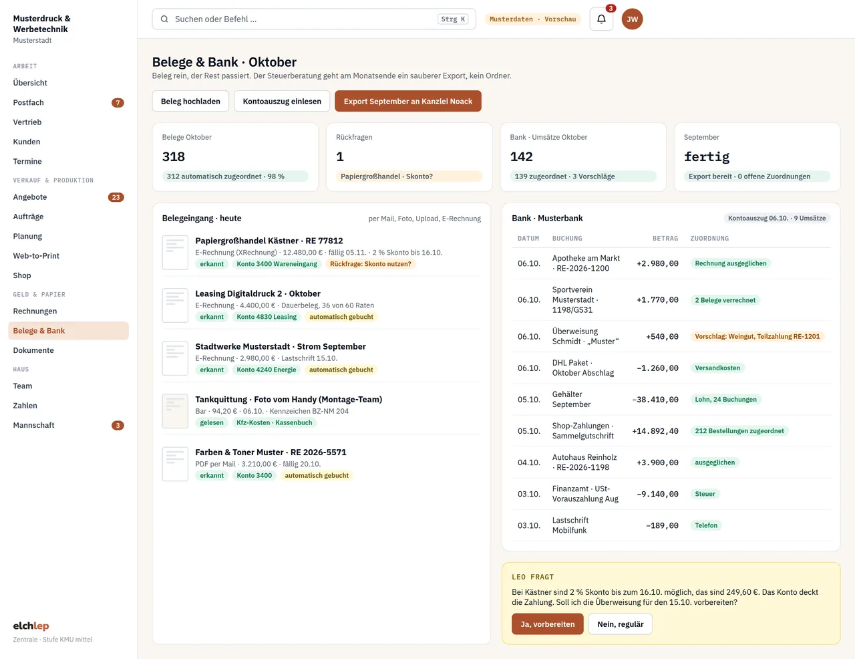The height and width of the screenshot is (659, 855).
Task: Click Beleg hochladen button
Action: [190, 102]
